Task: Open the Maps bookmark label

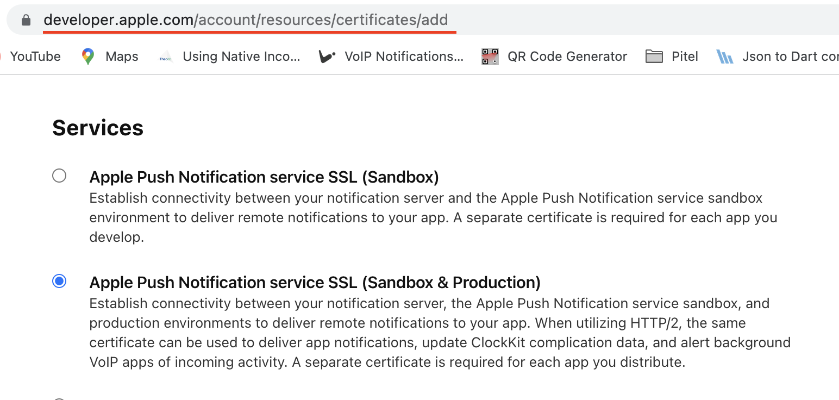Action: [x=122, y=57]
